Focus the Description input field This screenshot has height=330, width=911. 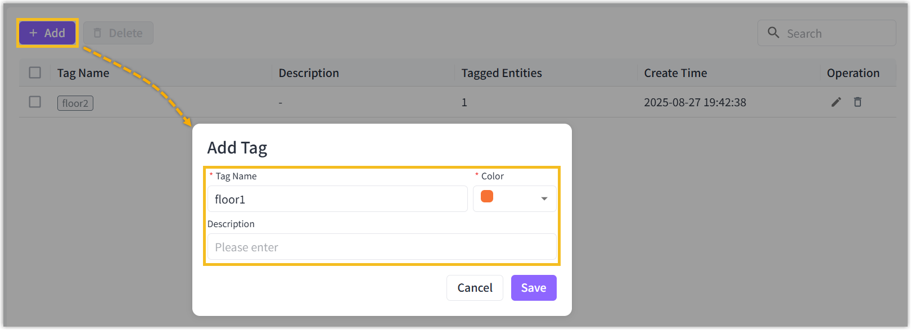382,247
